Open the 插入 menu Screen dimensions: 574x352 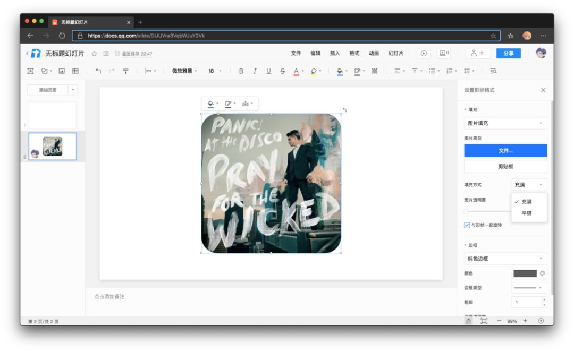[335, 53]
